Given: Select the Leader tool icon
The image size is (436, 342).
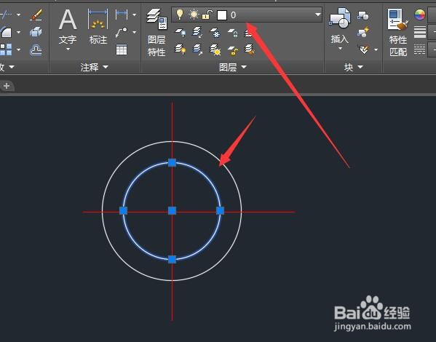Looking at the screenshot, I should pyautogui.click(x=122, y=32).
